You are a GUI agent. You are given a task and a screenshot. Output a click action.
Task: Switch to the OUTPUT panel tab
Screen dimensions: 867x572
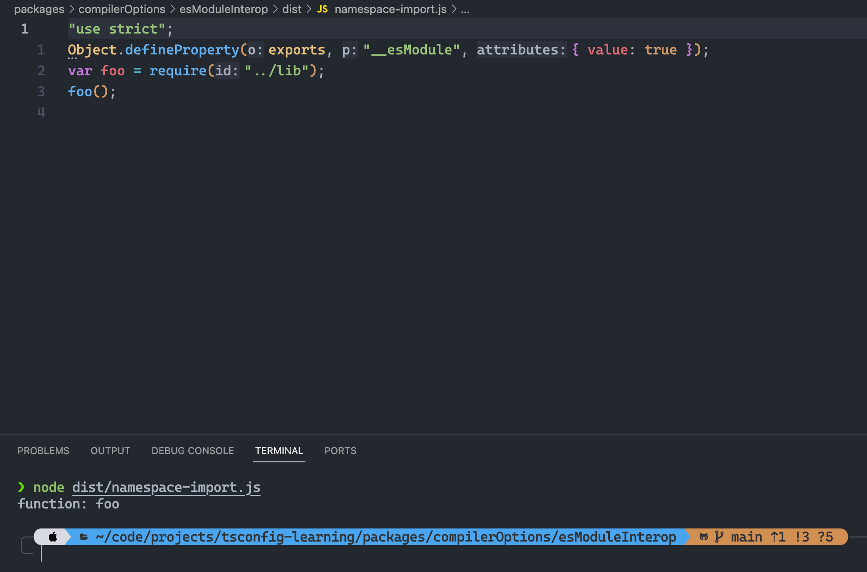point(110,451)
